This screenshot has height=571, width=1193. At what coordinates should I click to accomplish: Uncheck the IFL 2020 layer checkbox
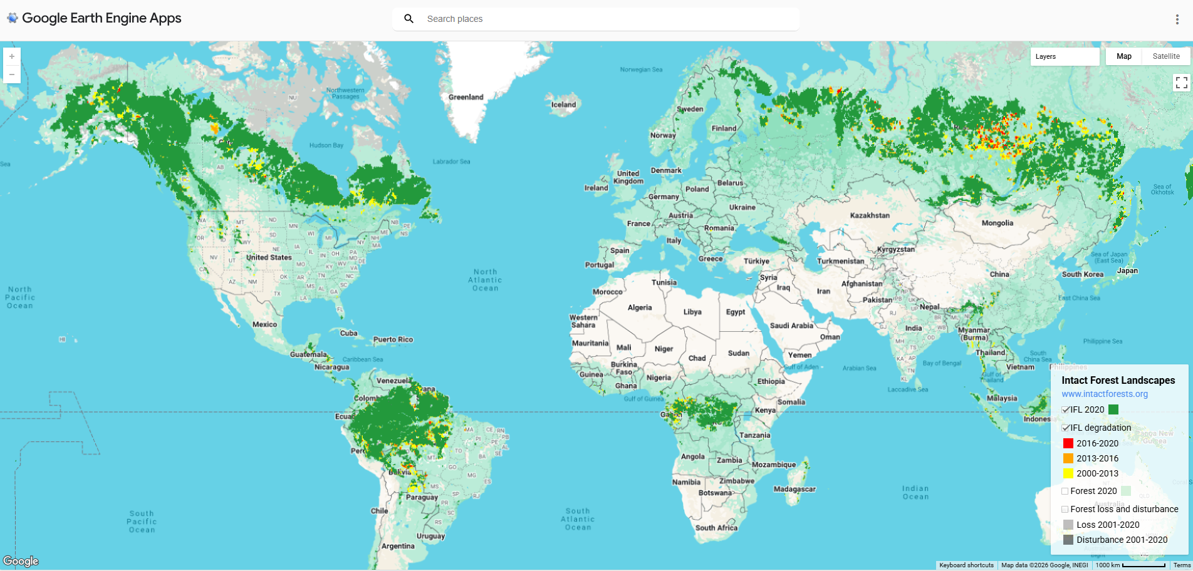coord(1066,410)
